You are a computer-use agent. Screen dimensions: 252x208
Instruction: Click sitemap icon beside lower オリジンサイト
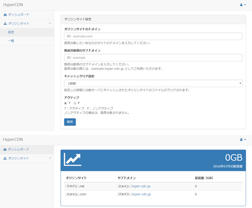tap(5, 158)
